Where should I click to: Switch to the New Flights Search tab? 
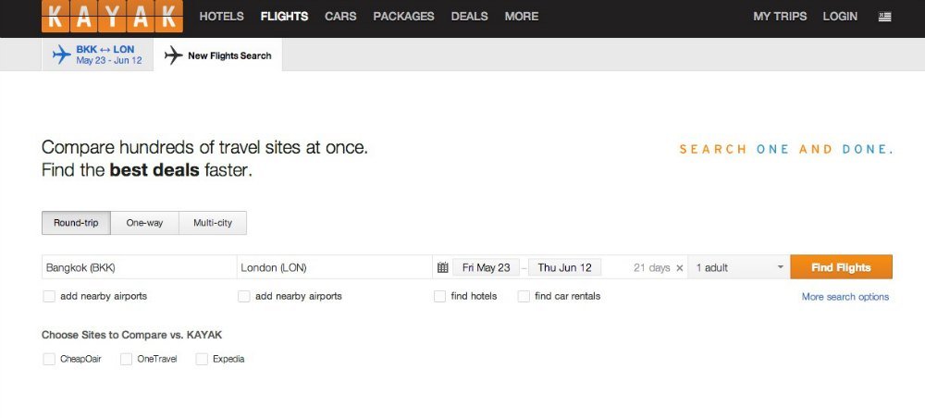tap(217, 55)
